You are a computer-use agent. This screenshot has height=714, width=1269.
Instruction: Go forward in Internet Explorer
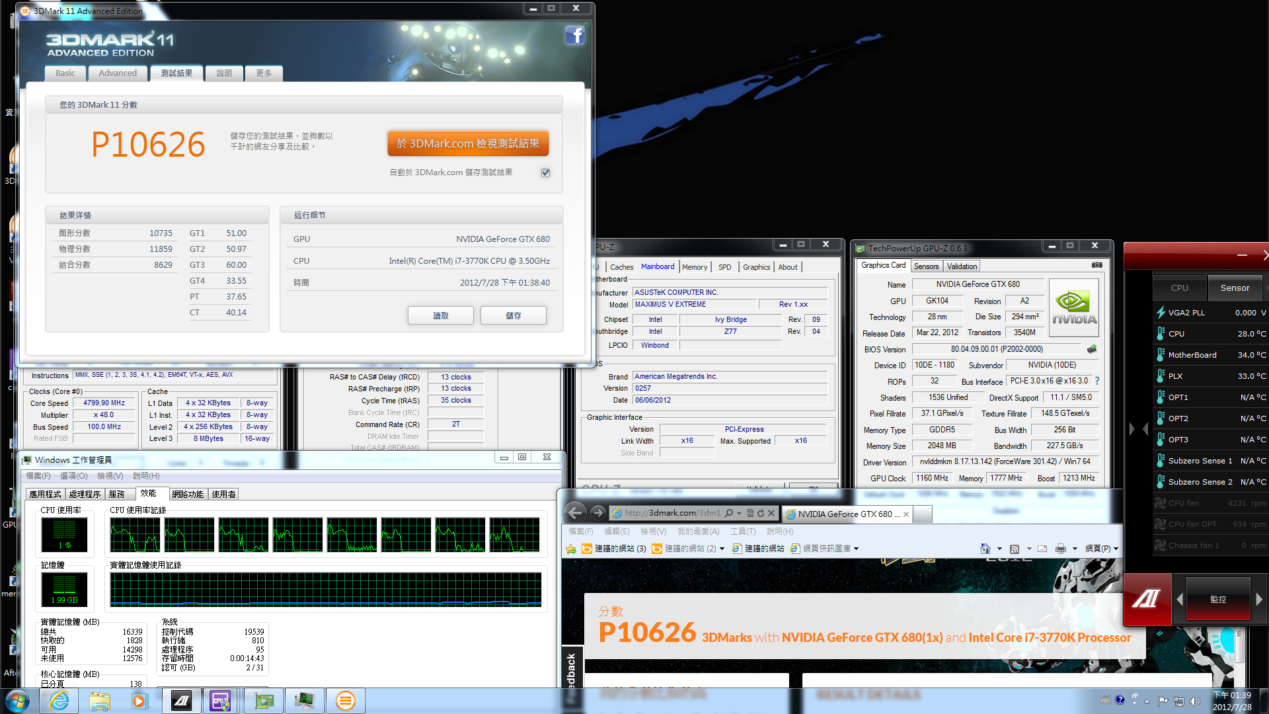[597, 513]
